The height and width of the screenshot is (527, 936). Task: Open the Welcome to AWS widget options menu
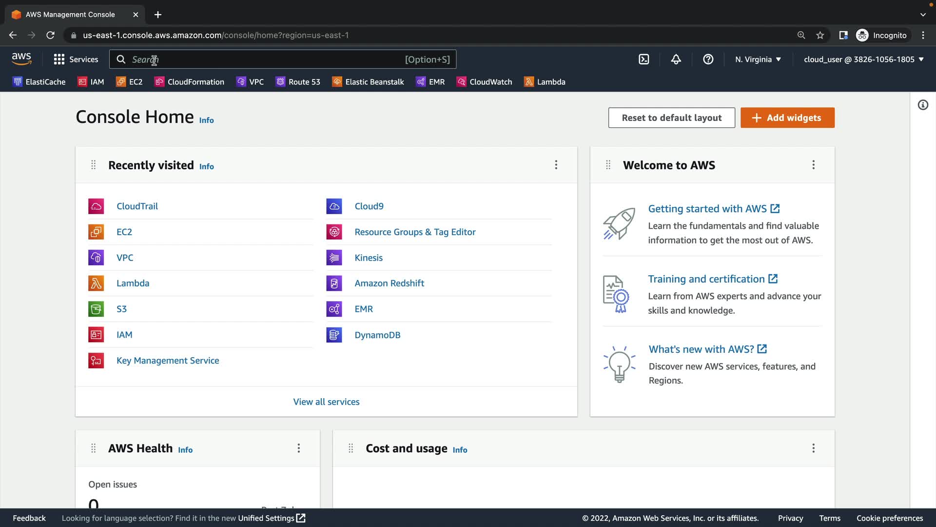pos(813,165)
